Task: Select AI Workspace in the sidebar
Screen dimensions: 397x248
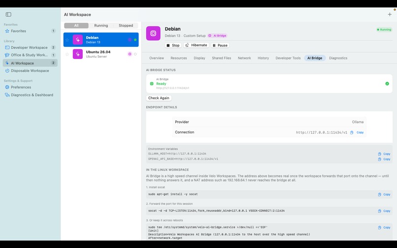Action: click(30, 63)
